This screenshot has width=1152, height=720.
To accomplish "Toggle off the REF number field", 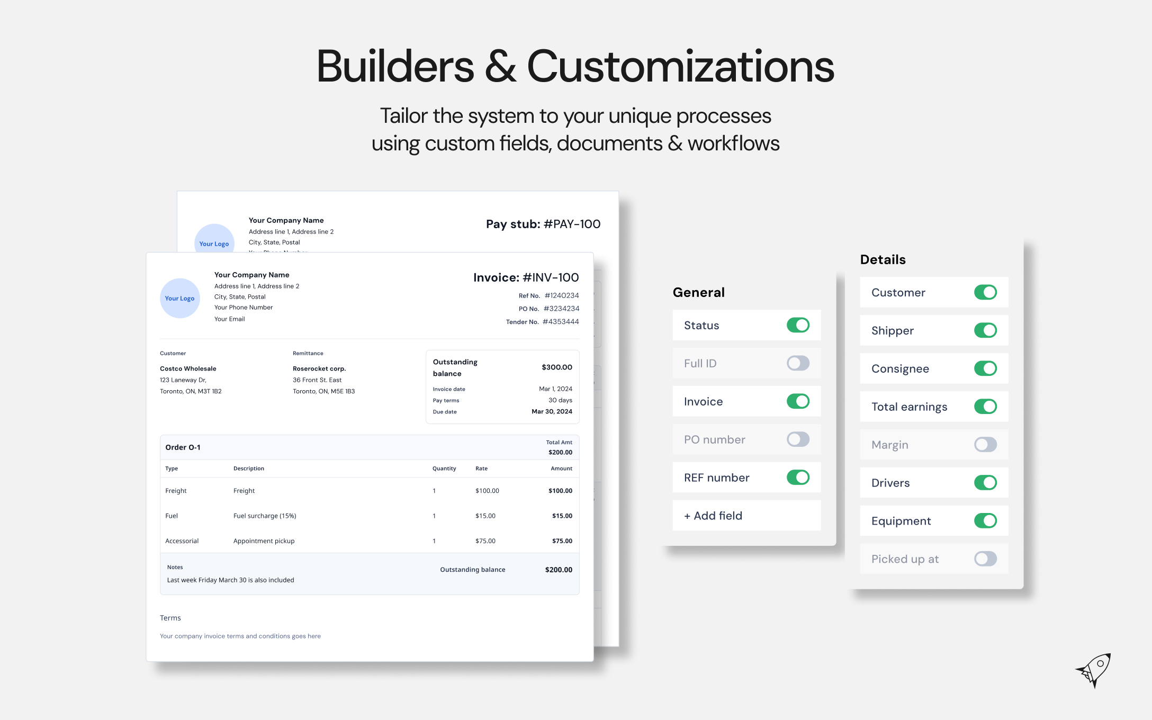I will click(798, 478).
